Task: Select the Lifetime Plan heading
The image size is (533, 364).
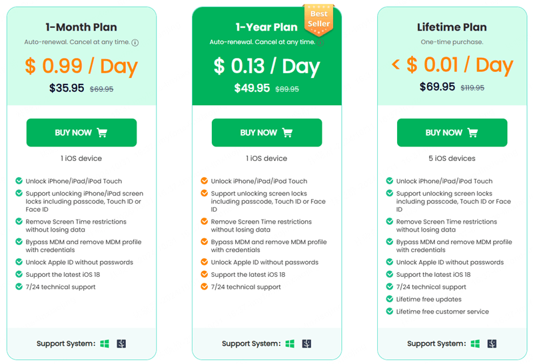Action: [452, 27]
